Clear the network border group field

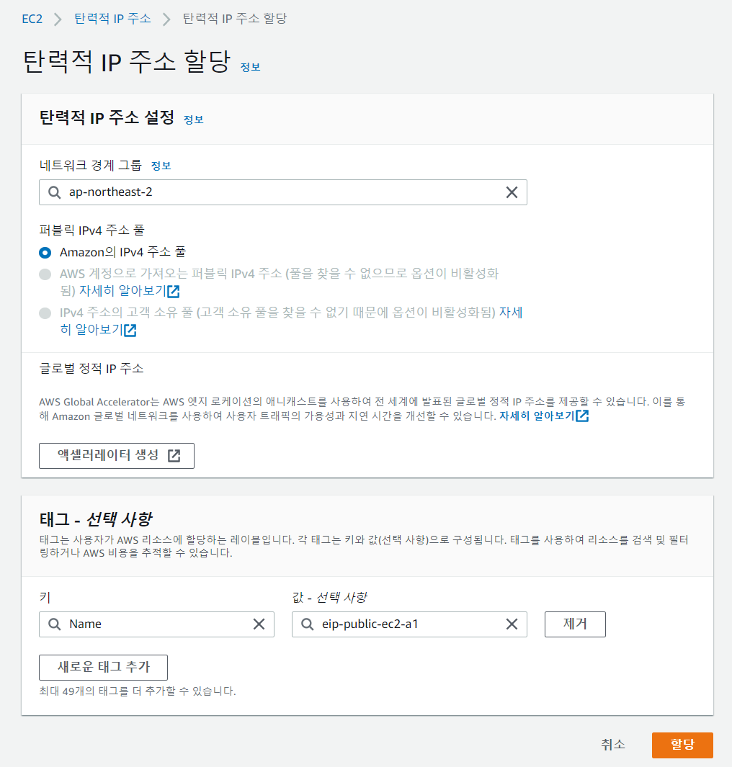coord(512,192)
